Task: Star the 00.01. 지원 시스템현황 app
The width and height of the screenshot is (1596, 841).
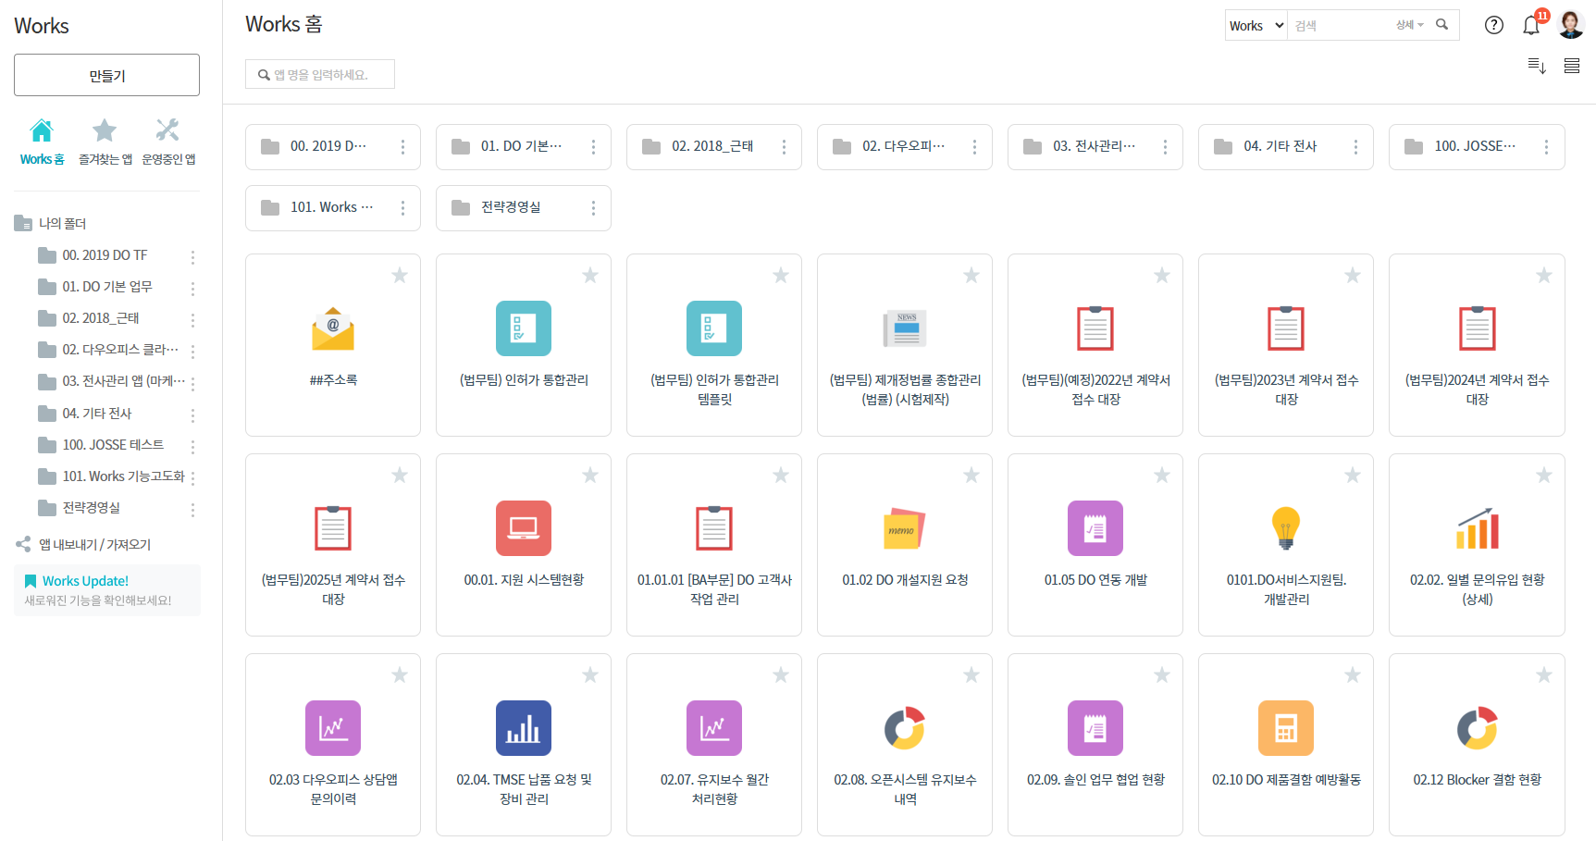Action: tap(590, 476)
